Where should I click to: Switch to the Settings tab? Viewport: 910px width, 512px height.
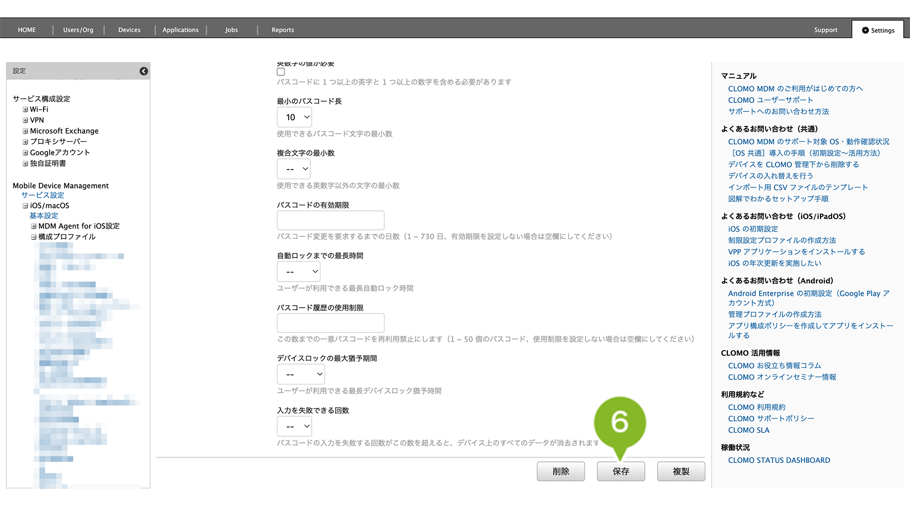tap(878, 30)
